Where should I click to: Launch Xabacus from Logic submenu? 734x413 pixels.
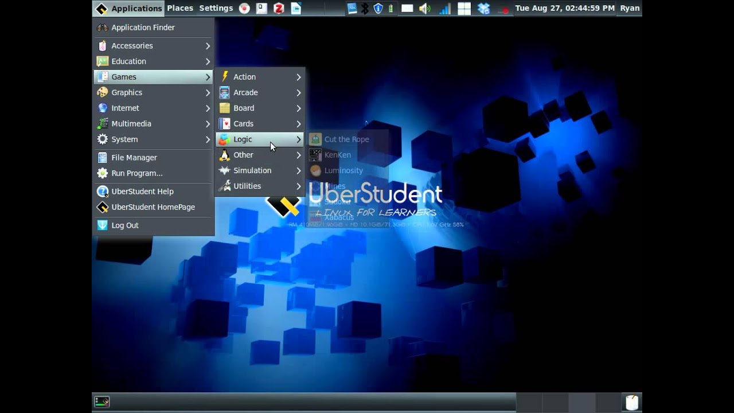click(348, 217)
